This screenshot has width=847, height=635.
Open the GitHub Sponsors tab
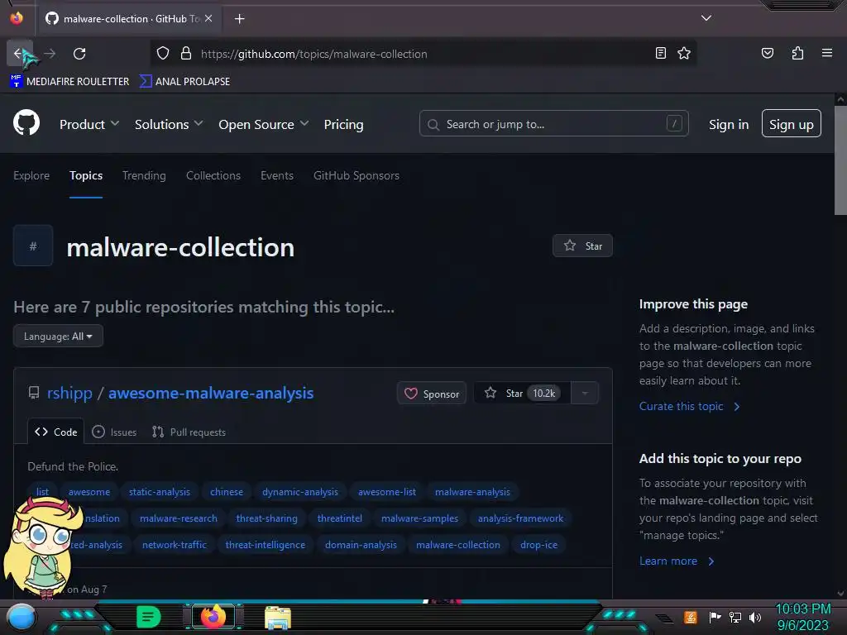coord(357,175)
